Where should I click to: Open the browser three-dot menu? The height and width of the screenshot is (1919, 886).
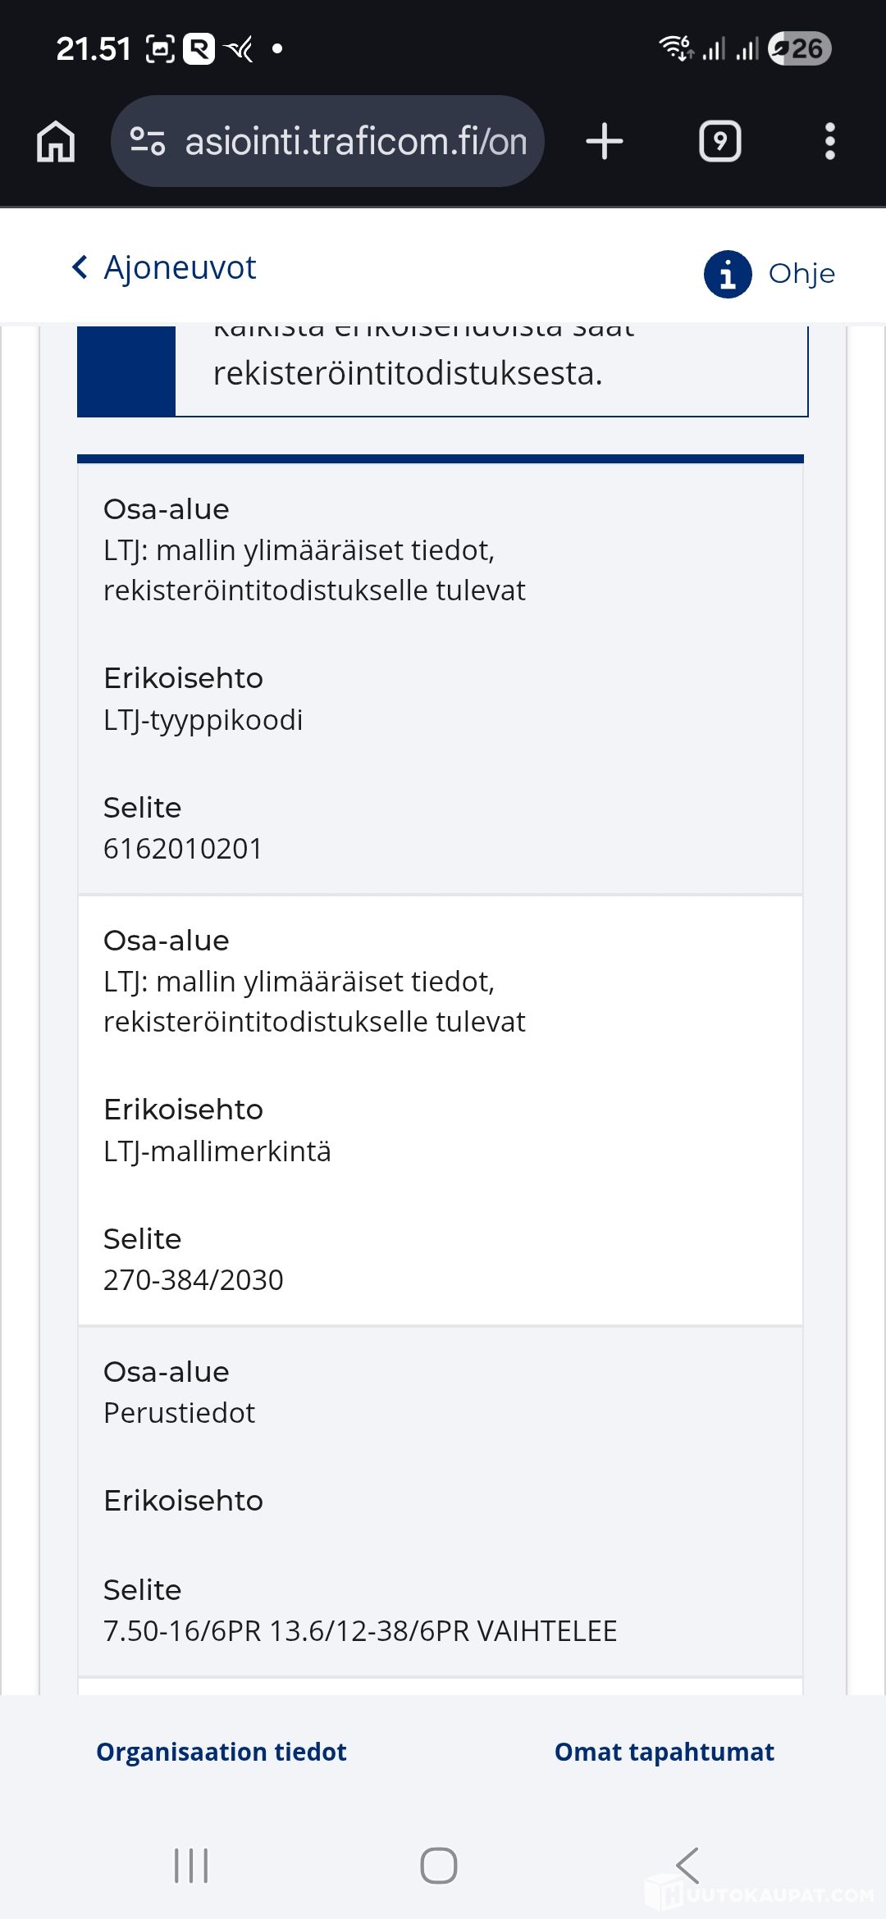[x=829, y=141]
